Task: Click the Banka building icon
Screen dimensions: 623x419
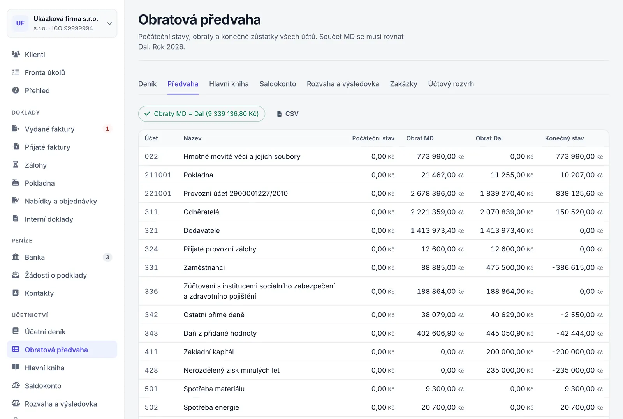Action: coord(16,257)
